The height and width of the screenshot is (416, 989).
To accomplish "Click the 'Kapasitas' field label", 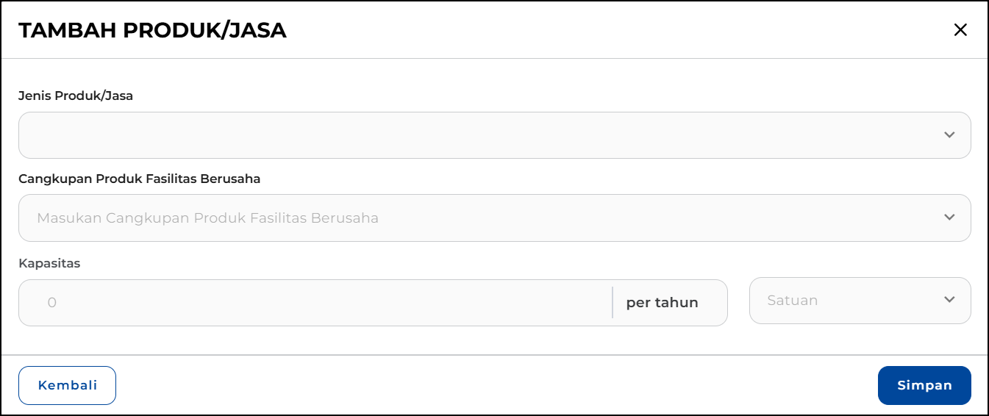I will 49,263.
